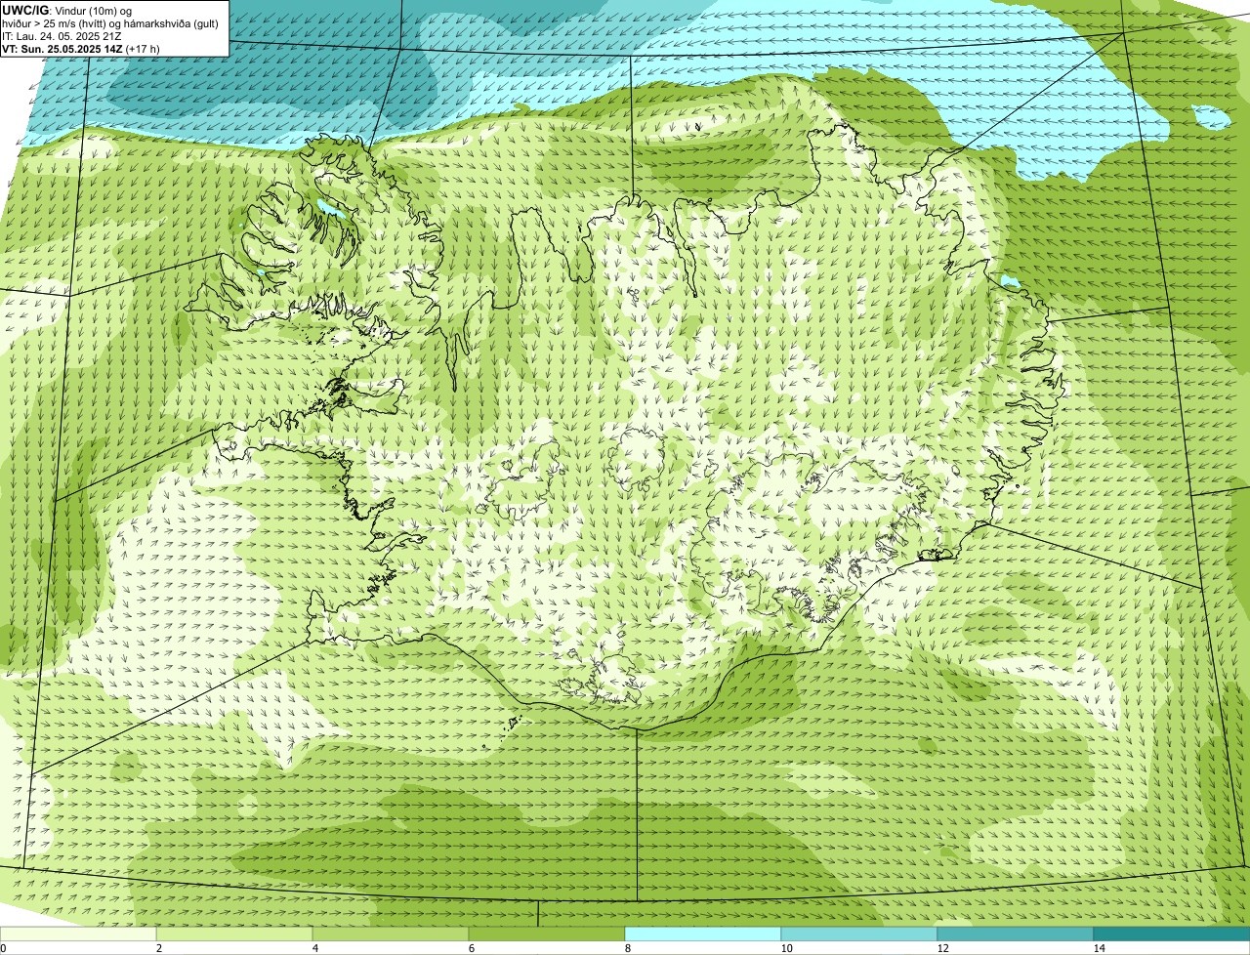Click the 8–10 m/s light cyan legend segment
The width and height of the screenshot is (1250, 955).
coord(703,934)
